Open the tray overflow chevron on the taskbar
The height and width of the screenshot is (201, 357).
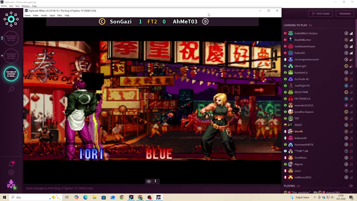[315, 197]
